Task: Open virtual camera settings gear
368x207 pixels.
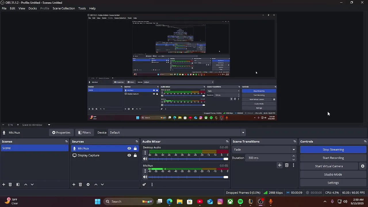Action: tap(363, 166)
